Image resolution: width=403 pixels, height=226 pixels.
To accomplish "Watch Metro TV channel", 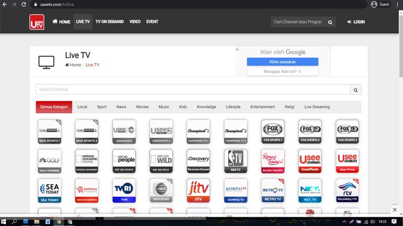I will [x=273, y=191].
